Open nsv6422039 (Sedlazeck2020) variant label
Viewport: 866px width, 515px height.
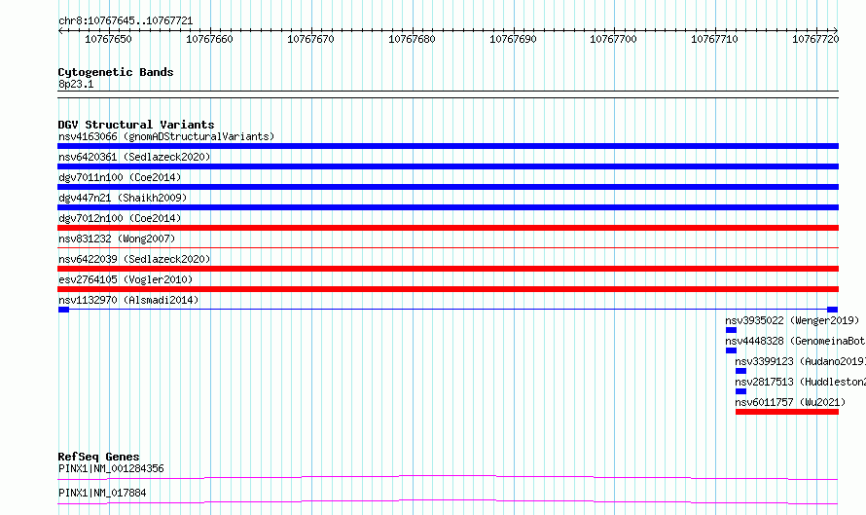pyautogui.click(x=134, y=259)
